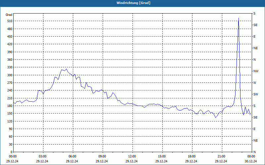
Task: Click the 420 tick label on the left axis
Action: click(x=10, y=44)
